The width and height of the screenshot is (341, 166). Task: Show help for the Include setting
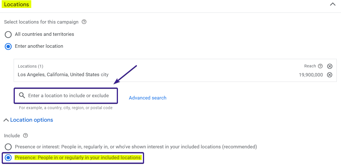pos(25,136)
